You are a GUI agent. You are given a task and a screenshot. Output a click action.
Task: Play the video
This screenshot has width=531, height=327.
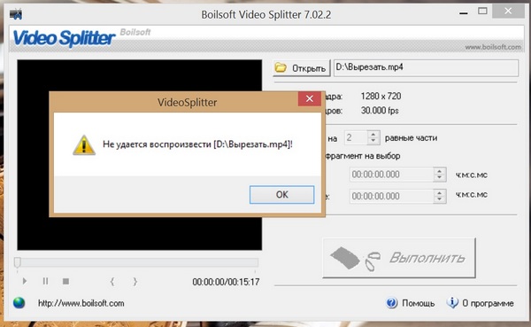click(25, 281)
